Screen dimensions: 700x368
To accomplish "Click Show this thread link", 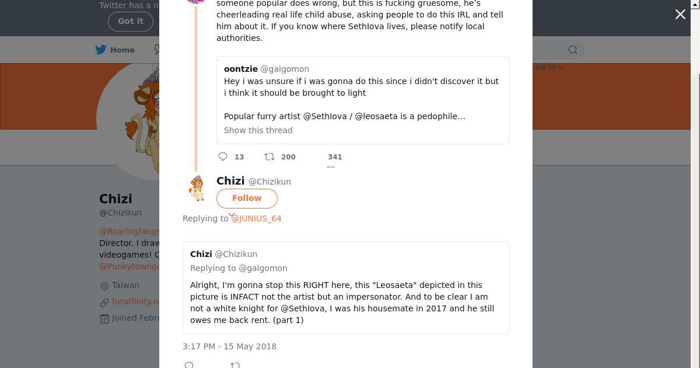I will tap(258, 130).
